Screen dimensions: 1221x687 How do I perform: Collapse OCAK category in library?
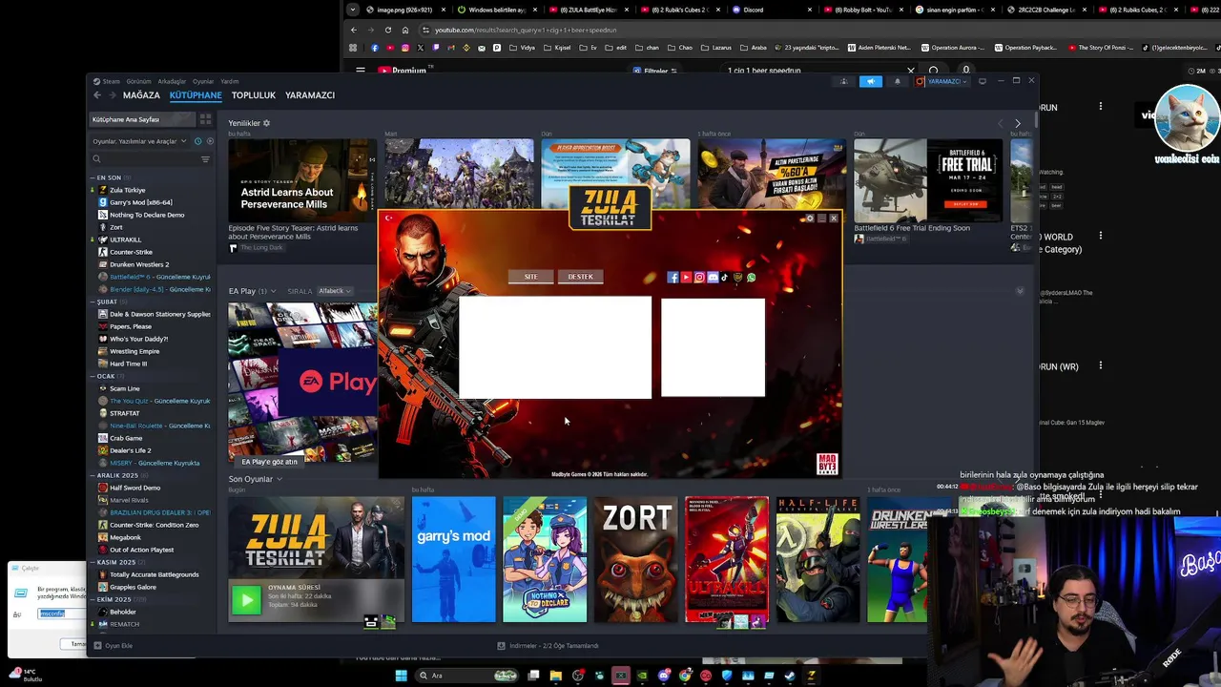[x=93, y=376]
